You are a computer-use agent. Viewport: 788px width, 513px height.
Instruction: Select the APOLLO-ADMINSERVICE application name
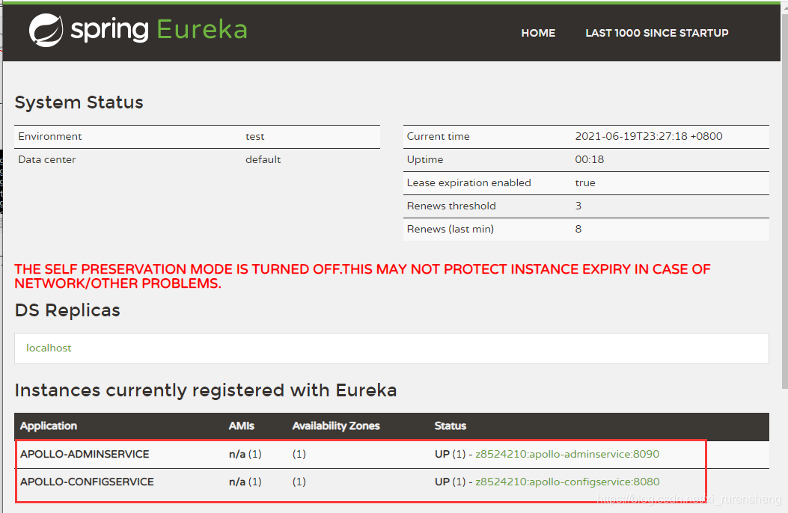pyautogui.click(x=85, y=454)
